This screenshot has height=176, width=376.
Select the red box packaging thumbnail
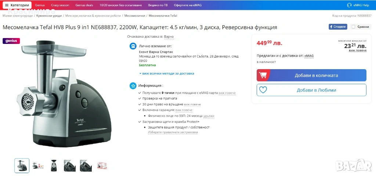(x=102, y=165)
